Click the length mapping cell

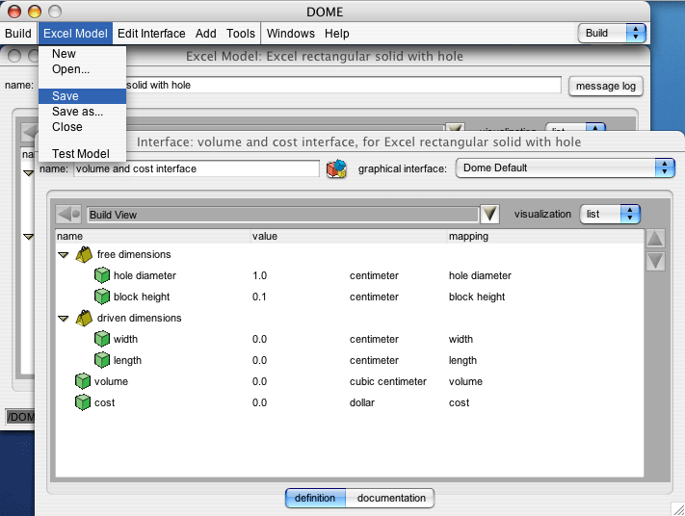pos(462,361)
